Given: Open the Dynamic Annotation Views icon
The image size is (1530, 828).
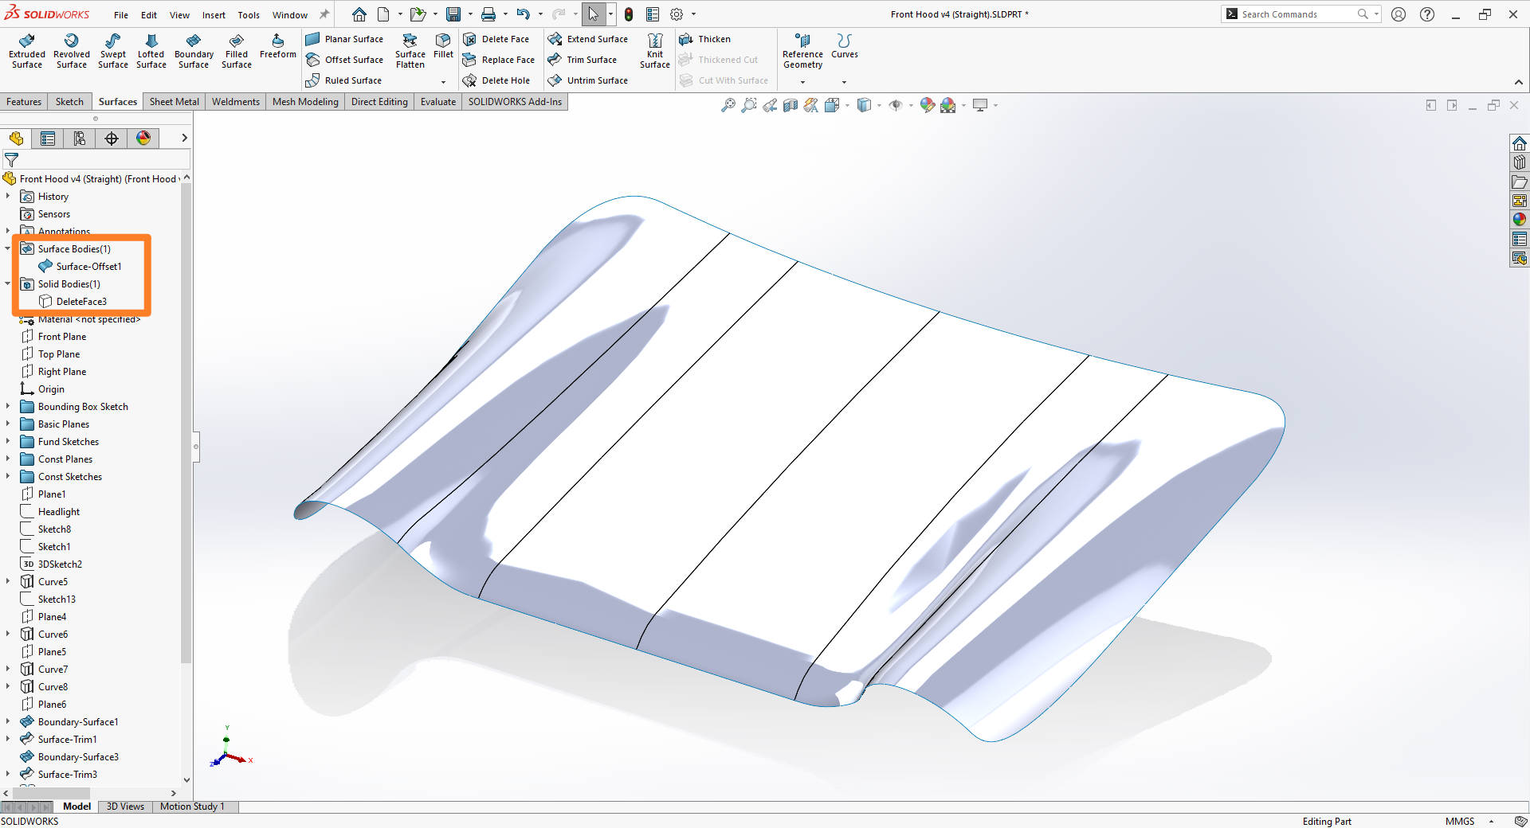Looking at the screenshot, I should coord(810,105).
